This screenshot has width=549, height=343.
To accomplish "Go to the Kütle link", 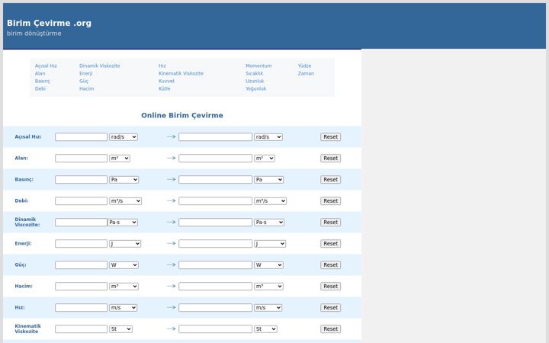I will tap(164, 89).
